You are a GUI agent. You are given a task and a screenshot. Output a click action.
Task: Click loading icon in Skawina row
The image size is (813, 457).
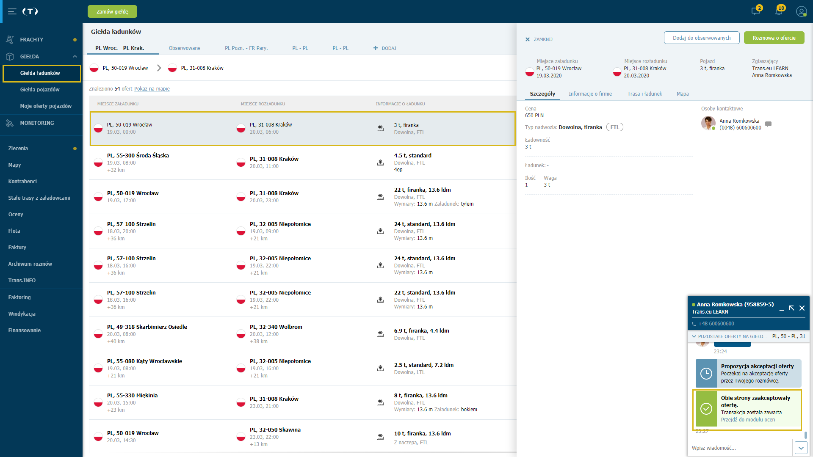coord(380,437)
